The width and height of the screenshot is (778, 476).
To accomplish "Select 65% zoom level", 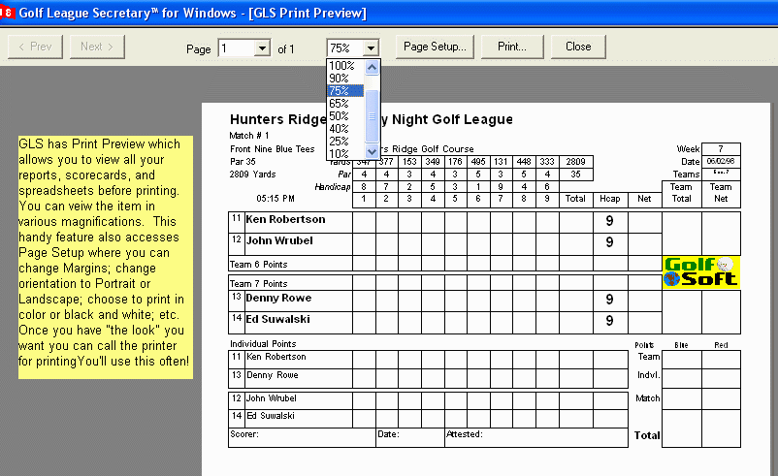I will click(x=340, y=103).
